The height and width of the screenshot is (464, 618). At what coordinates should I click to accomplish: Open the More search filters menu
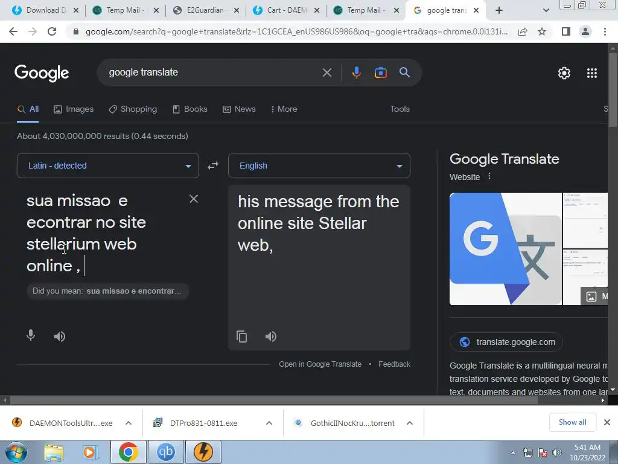click(x=284, y=109)
